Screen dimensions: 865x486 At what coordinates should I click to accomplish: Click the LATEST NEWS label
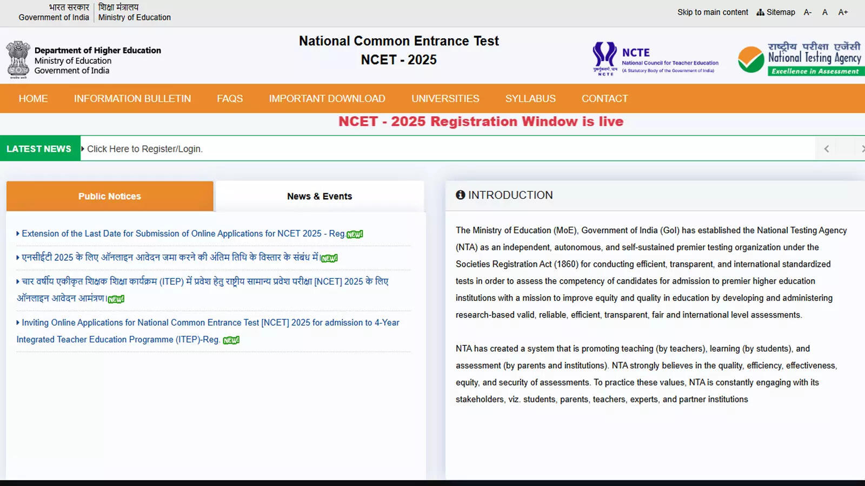pyautogui.click(x=39, y=148)
